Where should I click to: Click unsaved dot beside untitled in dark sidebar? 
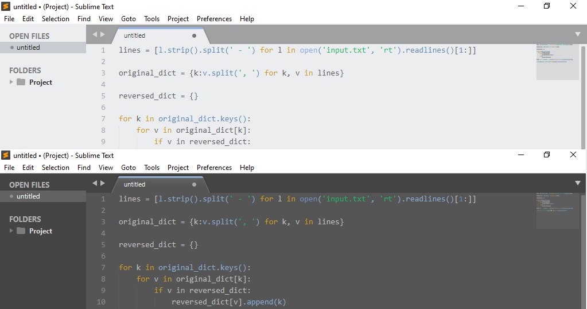(11, 196)
